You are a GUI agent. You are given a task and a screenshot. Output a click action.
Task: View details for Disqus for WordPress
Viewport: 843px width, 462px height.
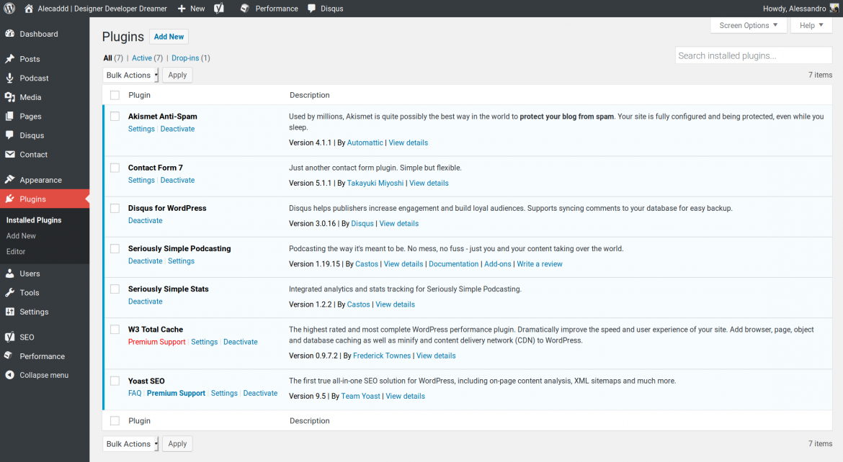[399, 224]
